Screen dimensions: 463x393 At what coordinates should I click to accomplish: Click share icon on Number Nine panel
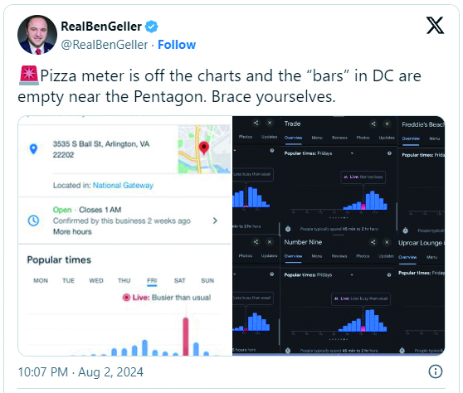[373, 242]
